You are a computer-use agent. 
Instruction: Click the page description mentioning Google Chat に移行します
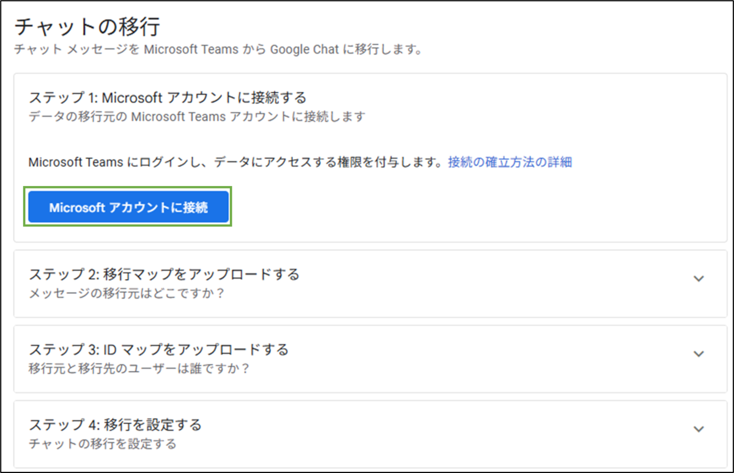[x=218, y=49]
